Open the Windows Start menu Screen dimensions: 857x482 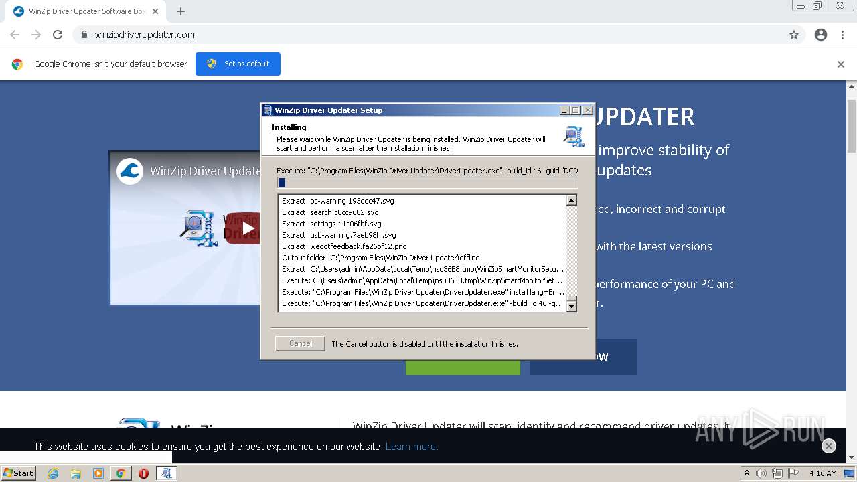click(x=18, y=473)
